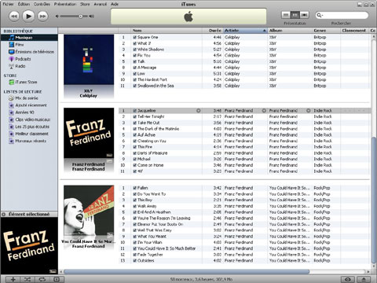Open the Aide menu
Image resolution: width=377 pixels, height=283 pixels.
[115, 4]
